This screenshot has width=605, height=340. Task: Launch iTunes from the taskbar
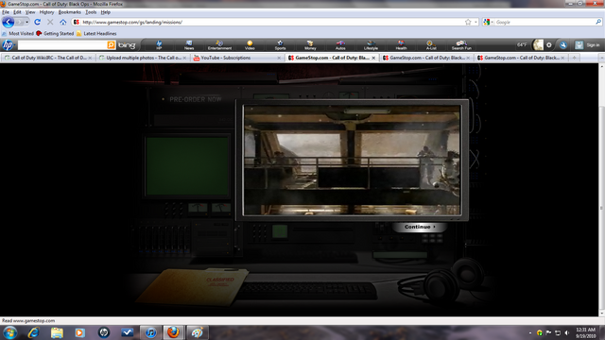coord(150,332)
